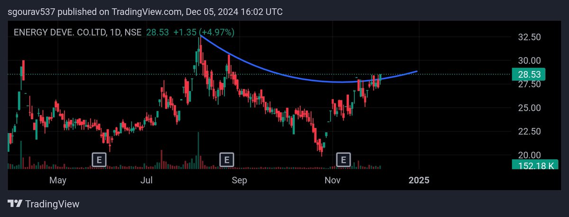Click the 32.50 price axis label
Viewport: 569px width, 217px height.
(x=530, y=37)
